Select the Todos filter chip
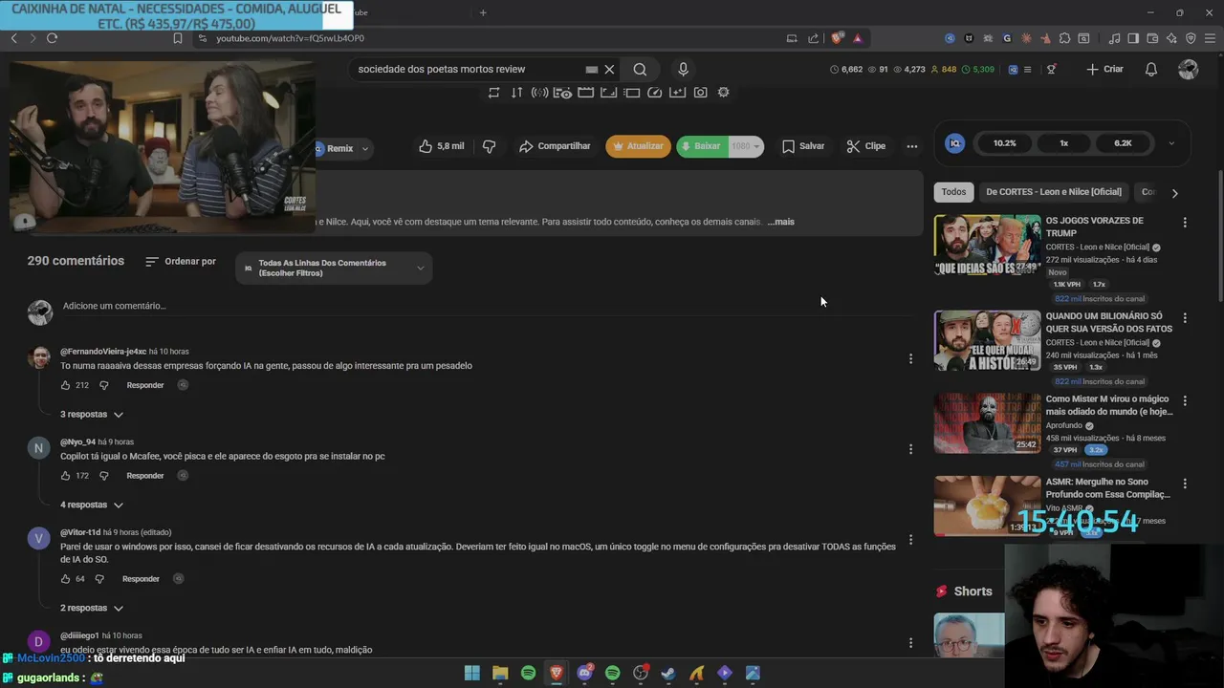The height and width of the screenshot is (688, 1224). (x=953, y=192)
